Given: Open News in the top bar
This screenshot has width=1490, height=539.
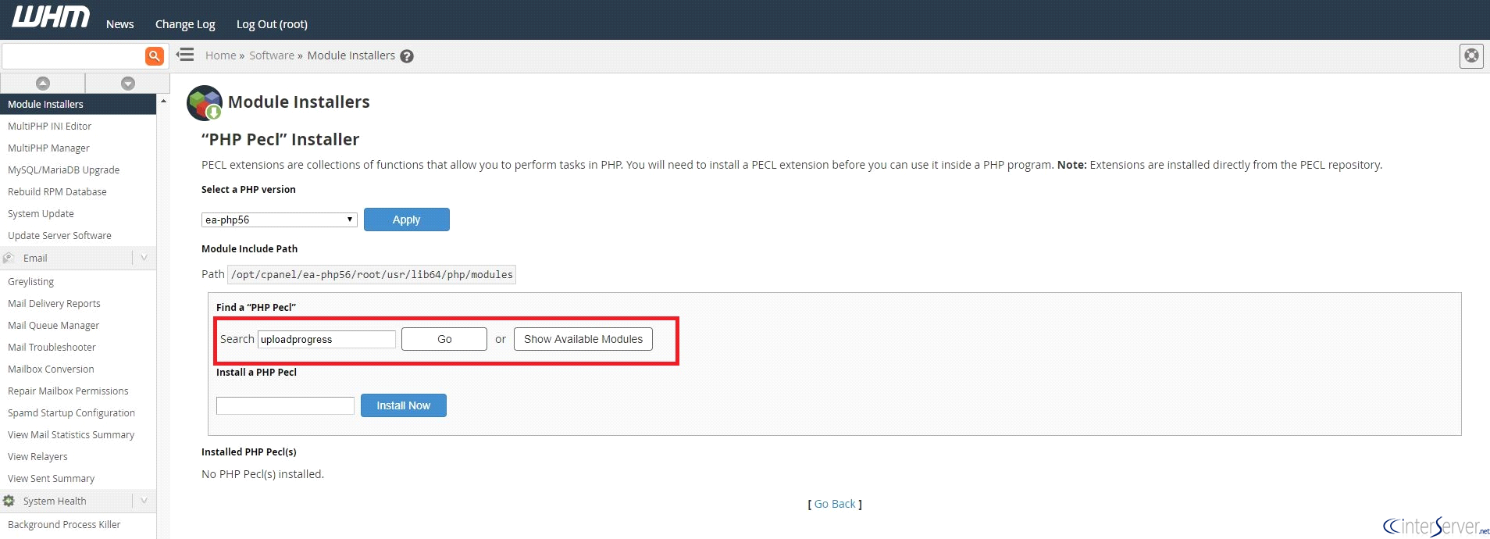Looking at the screenshot, I should 120,24.
